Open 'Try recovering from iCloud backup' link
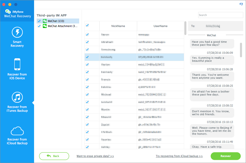 [179, 156]
